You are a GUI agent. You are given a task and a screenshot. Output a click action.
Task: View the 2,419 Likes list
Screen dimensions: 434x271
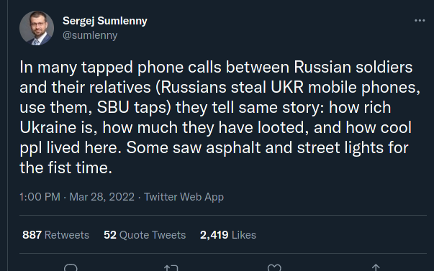tap(228, 235)
